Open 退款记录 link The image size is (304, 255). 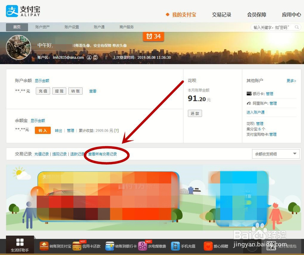point(77,154)
